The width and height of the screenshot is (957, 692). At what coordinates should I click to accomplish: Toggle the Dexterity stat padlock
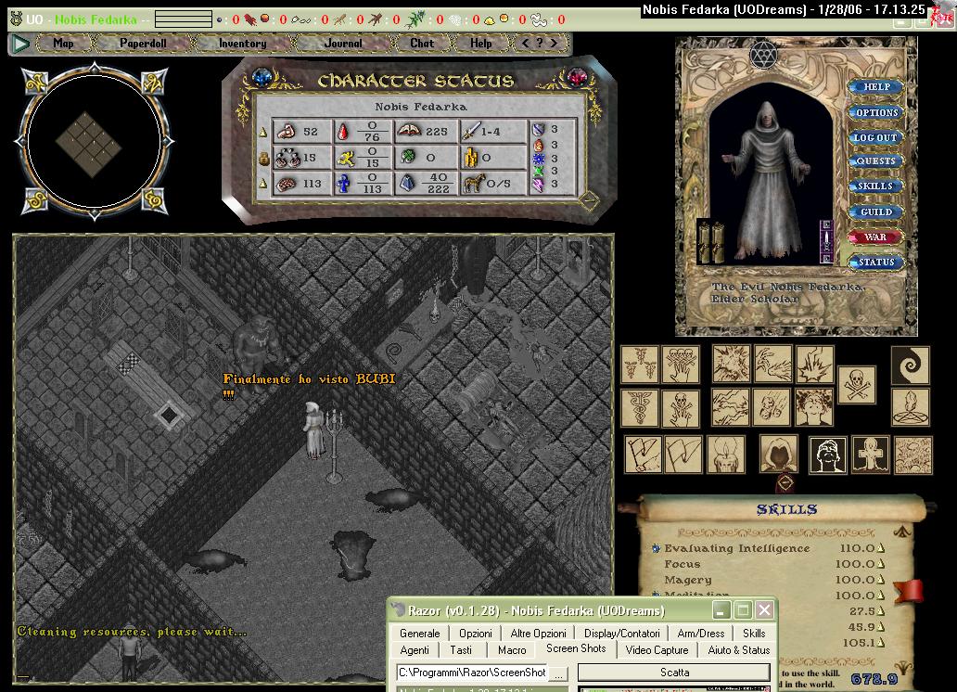(263, 159)
